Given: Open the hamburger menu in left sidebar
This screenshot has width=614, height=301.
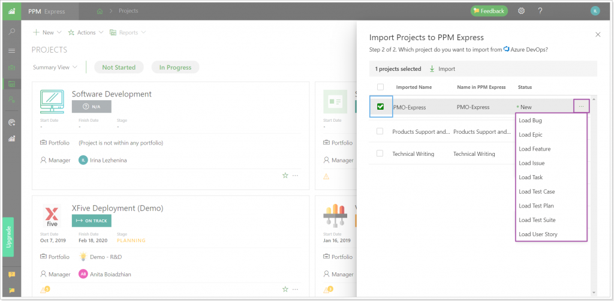Looking at the screenshot, I should tap(12, 50).
